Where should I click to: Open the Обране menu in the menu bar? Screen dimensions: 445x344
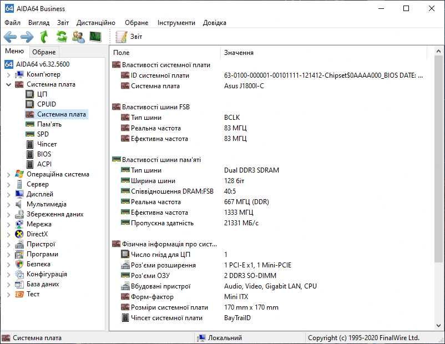pos(136,23)
